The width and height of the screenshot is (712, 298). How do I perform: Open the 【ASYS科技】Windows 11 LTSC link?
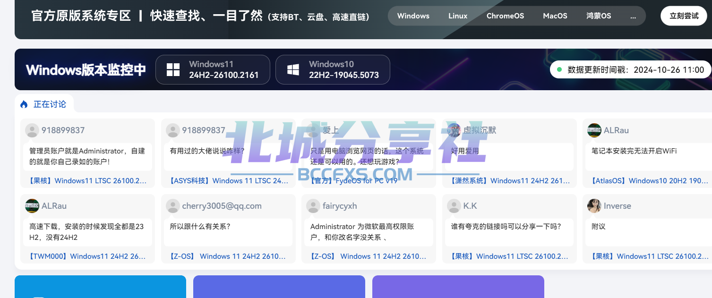[229, 181]
